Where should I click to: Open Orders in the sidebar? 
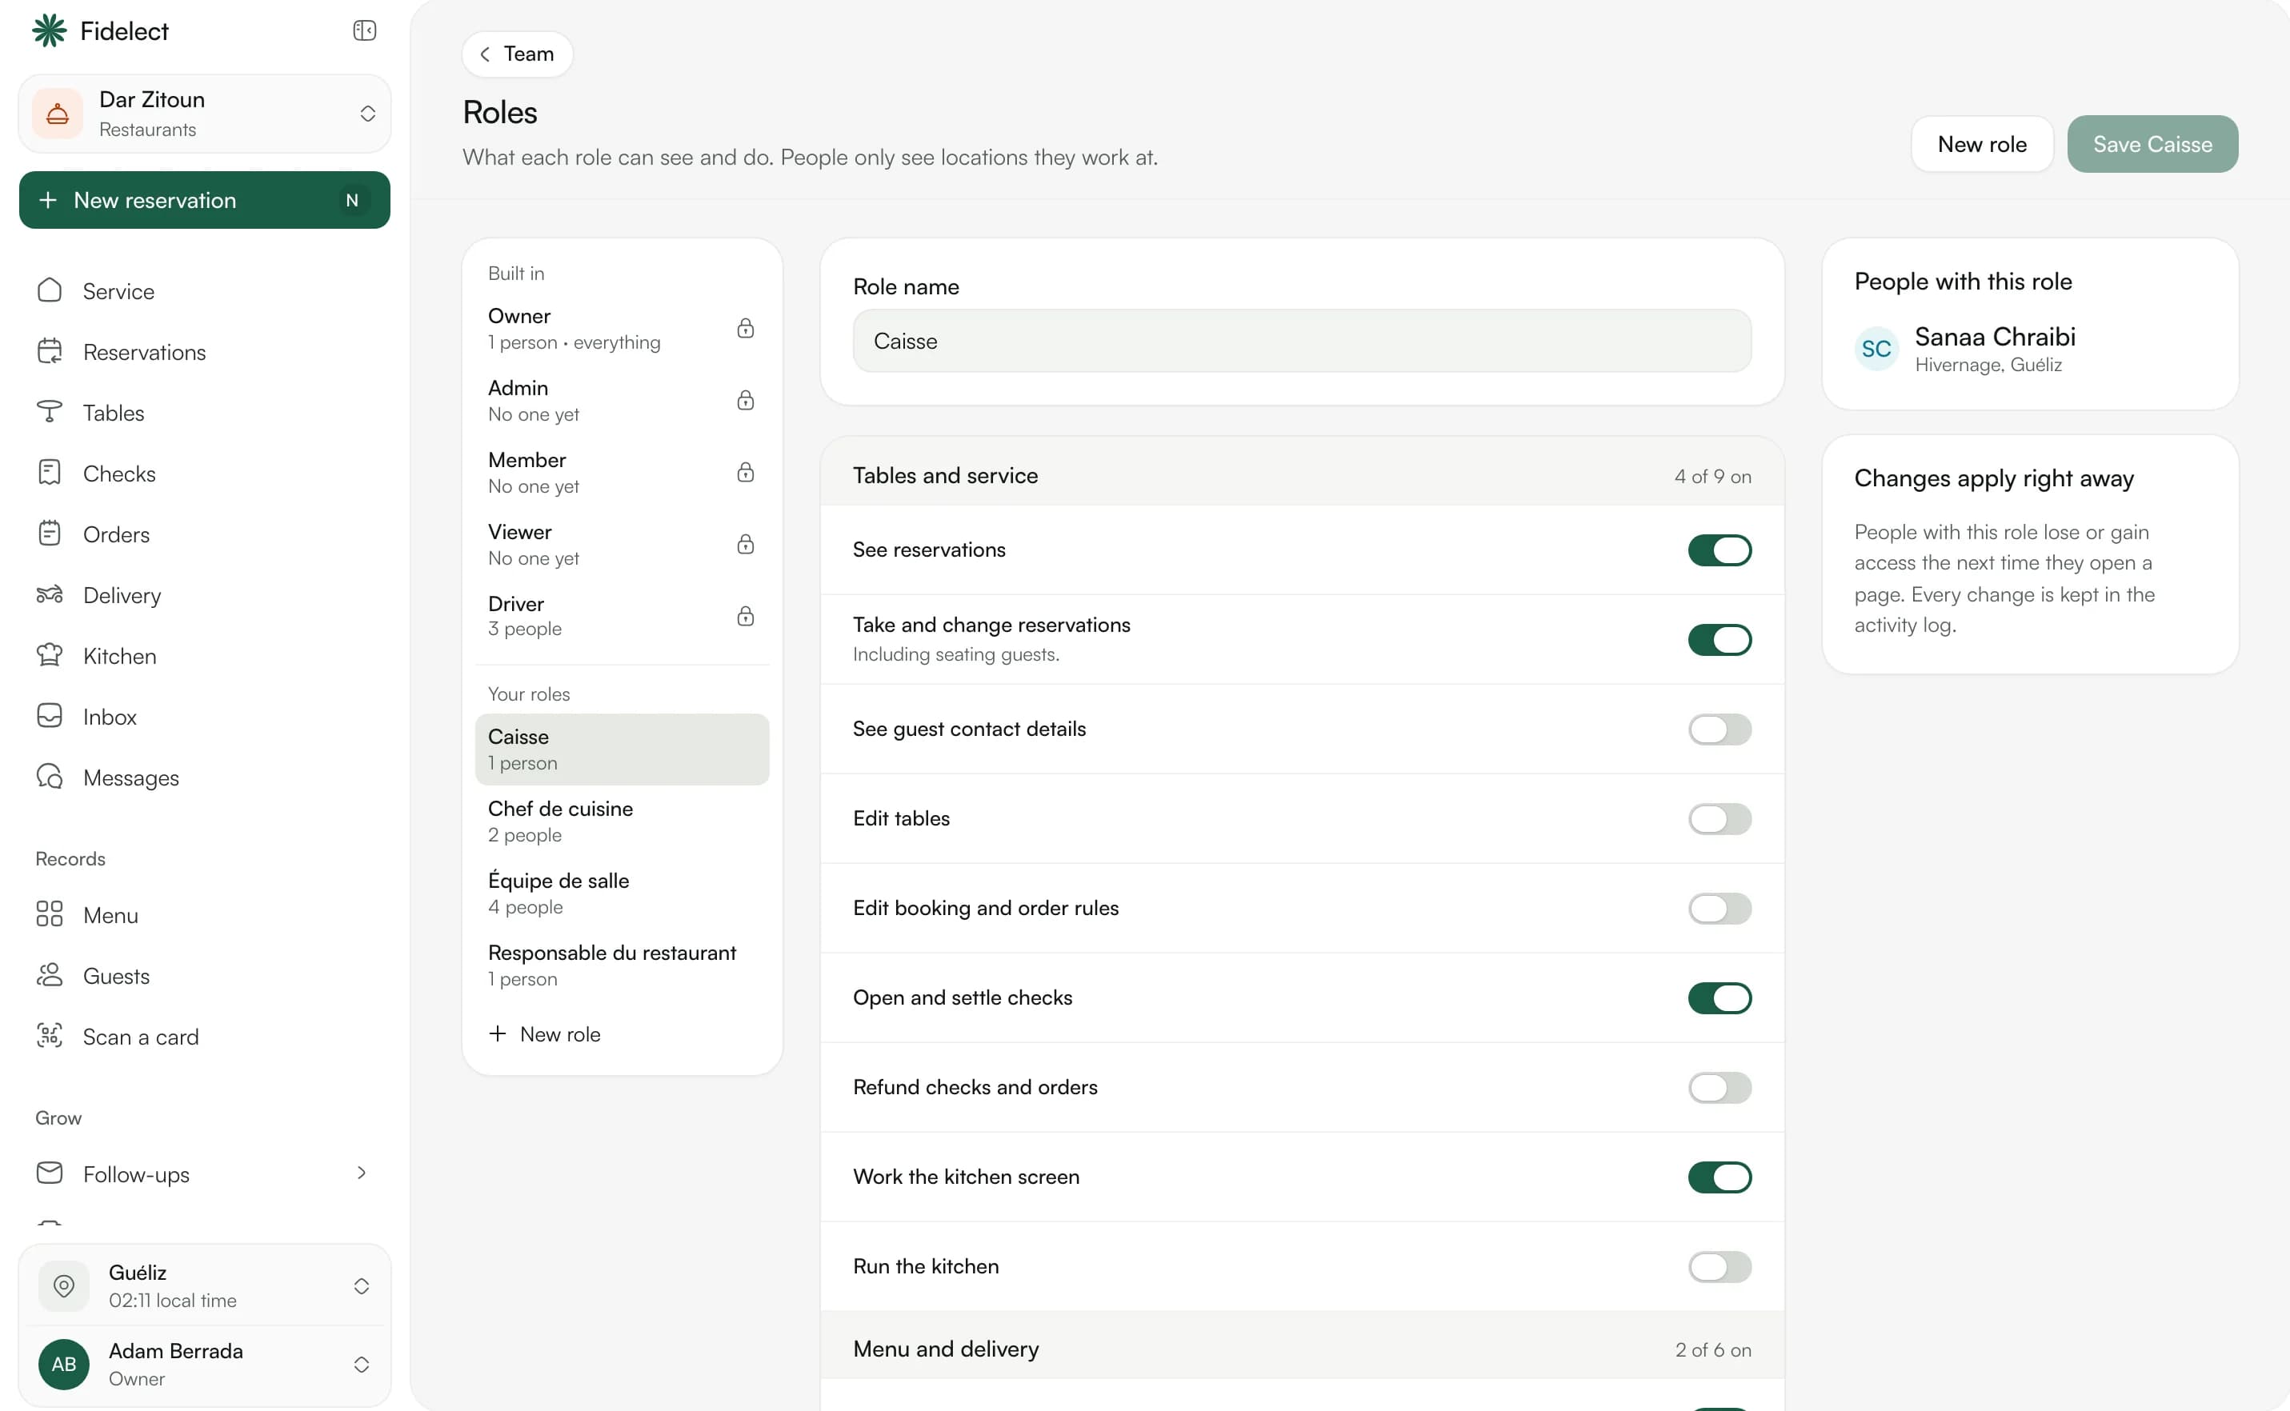(205, 534)
